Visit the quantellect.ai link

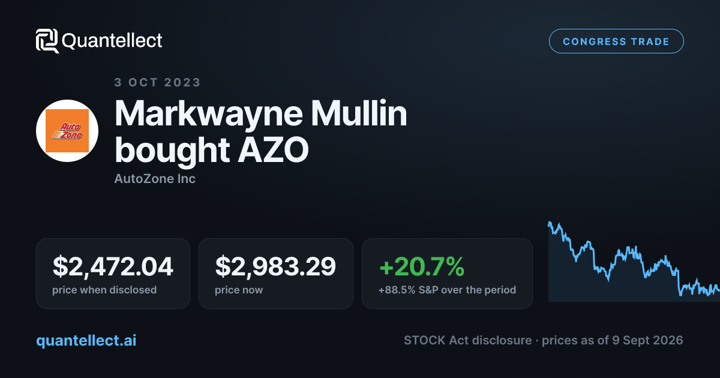(x=86, y=340)
